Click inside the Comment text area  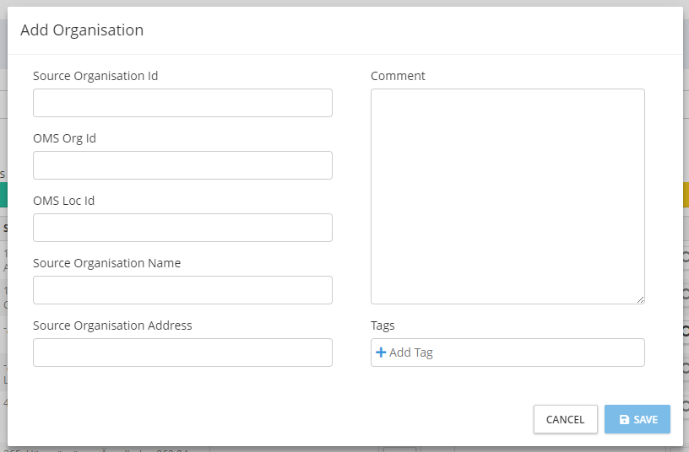(507, 196)
